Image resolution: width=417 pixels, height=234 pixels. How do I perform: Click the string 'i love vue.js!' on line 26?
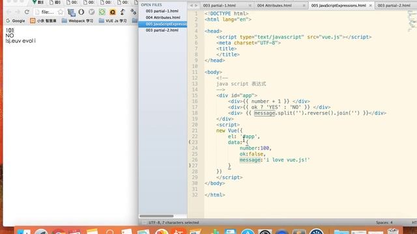pyautogui.click(x=287, y=160)
